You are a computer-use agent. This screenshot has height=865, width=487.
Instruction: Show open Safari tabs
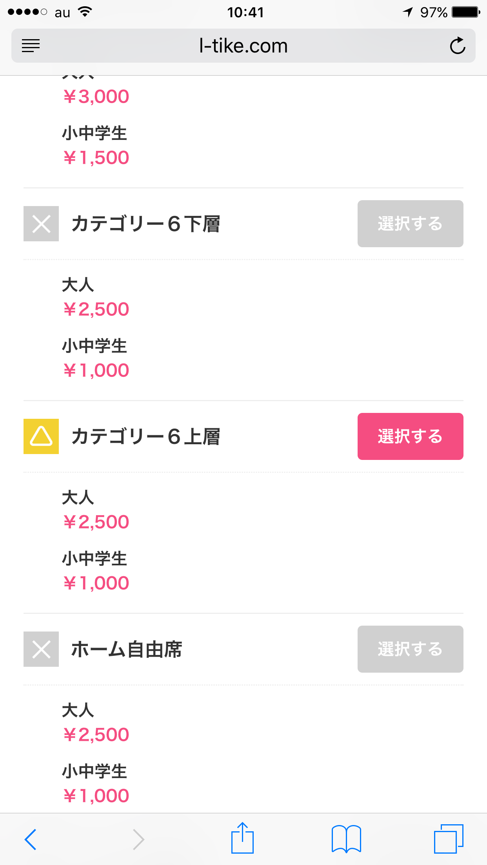point(449,839)
